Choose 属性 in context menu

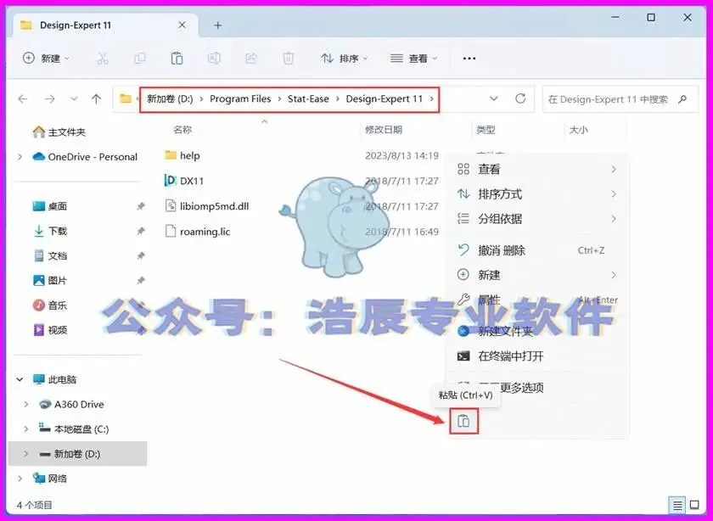[537, 300]
